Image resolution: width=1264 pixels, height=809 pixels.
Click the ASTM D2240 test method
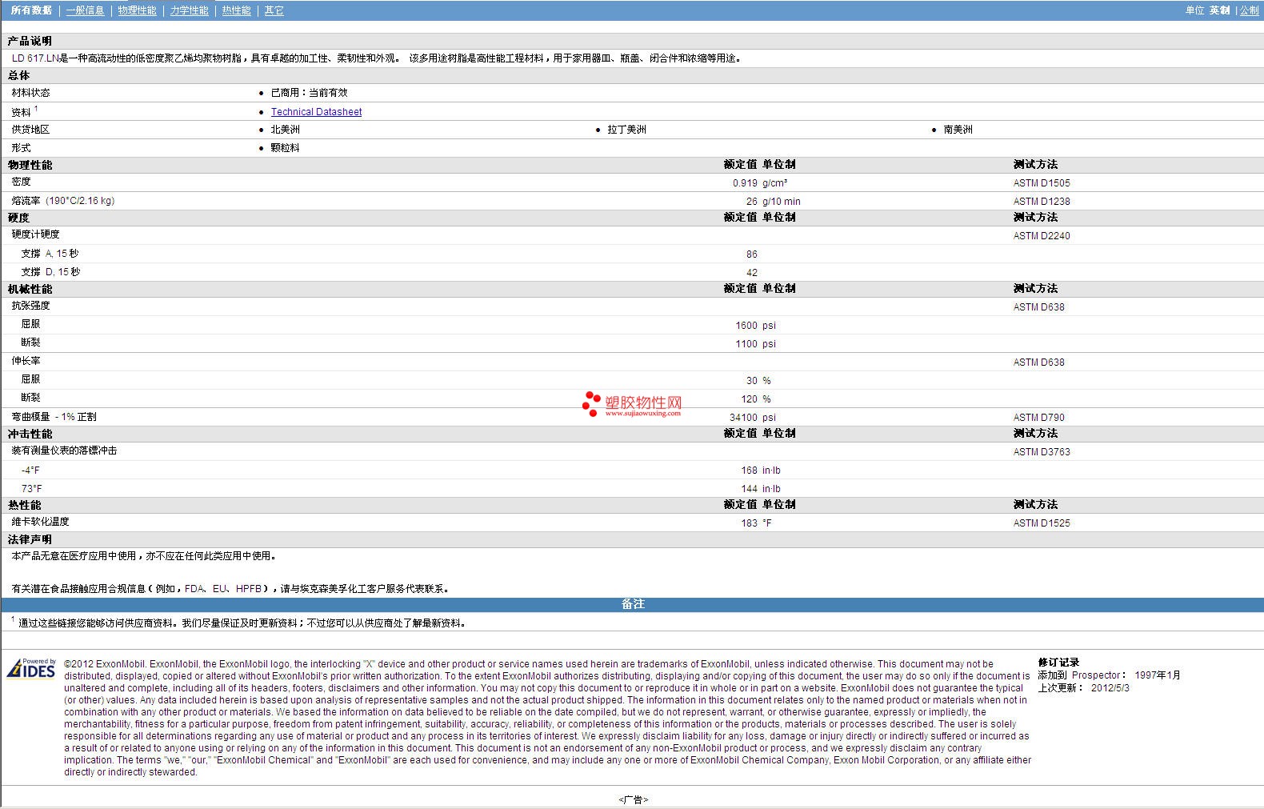pyautogui.click(x=1042, y=236)
